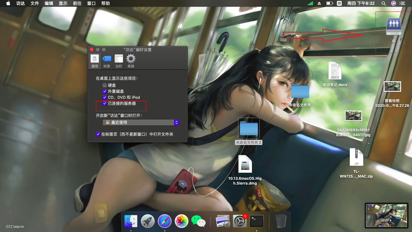Toggle 在标签页中打开文件夹 checkbox
This screenshot has width=412, height=232.
(98, 134)
